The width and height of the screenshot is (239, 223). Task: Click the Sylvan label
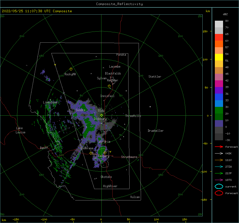[102, 78]
